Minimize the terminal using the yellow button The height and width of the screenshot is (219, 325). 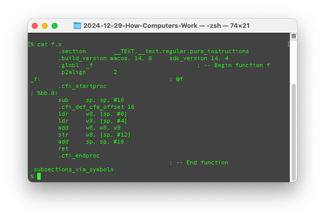pyautogui.click(x=45, y=26)
